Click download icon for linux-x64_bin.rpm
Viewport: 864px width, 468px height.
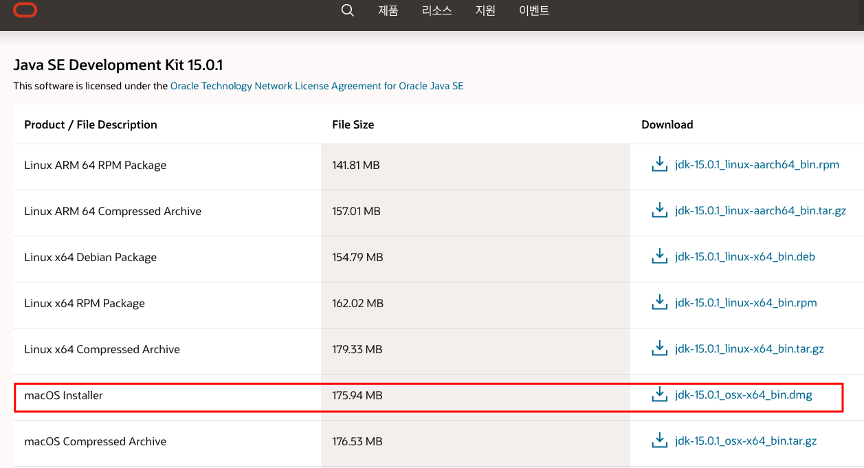click(659, 302)
